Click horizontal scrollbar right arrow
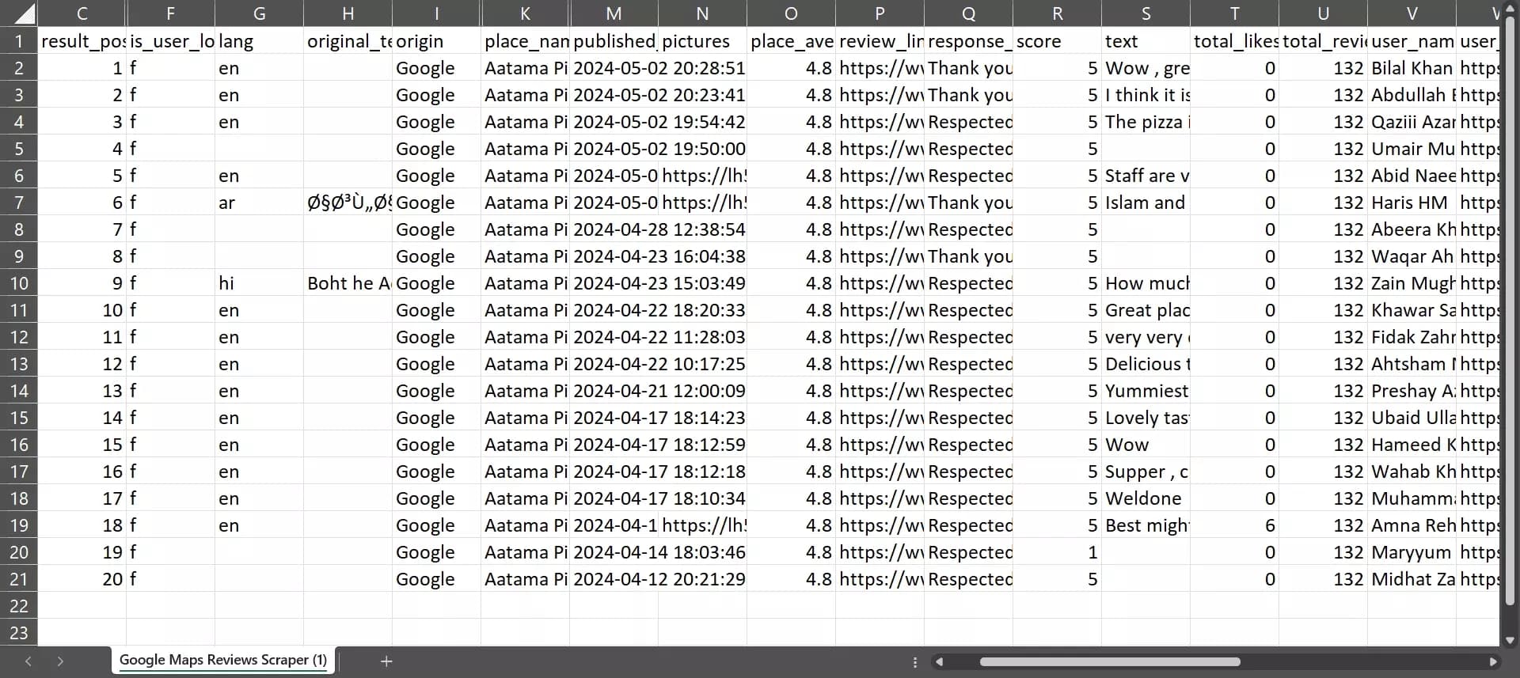The width and height of the screenshot is (1520, 678). (x=1493, y=661)
